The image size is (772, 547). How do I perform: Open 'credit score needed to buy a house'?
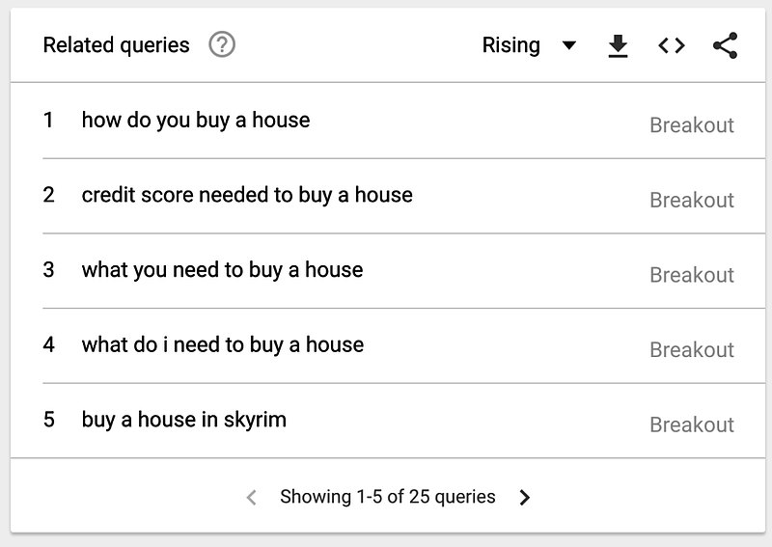coord(247,195)
